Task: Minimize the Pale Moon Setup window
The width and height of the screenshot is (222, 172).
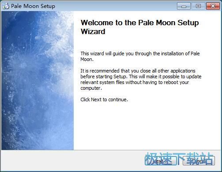Action: tap(184, 6)
